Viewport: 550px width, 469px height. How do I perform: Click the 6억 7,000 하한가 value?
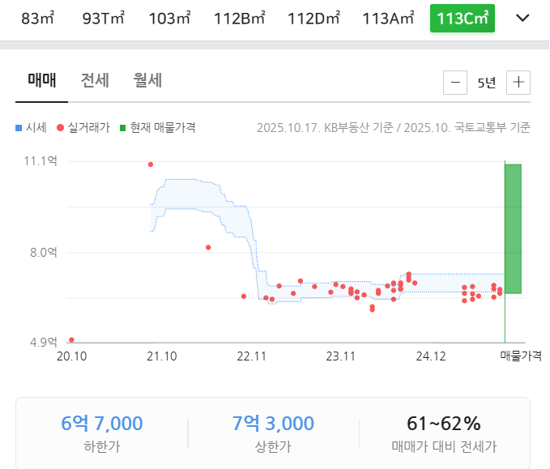[x=102, y=423]
